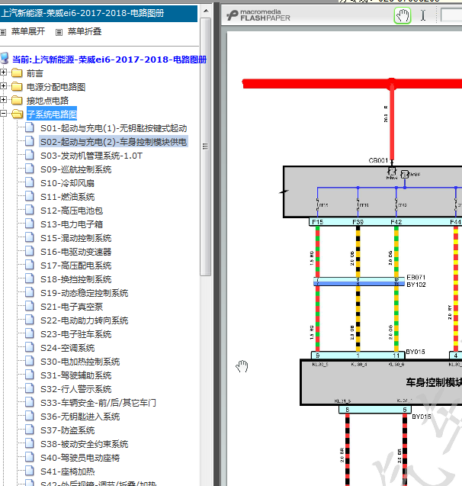Collapse the 子系统电路图 folder node
The height and width of the screenshot is (486, 462).
point(3,114)
